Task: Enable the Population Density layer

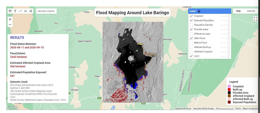Action: 191,25
